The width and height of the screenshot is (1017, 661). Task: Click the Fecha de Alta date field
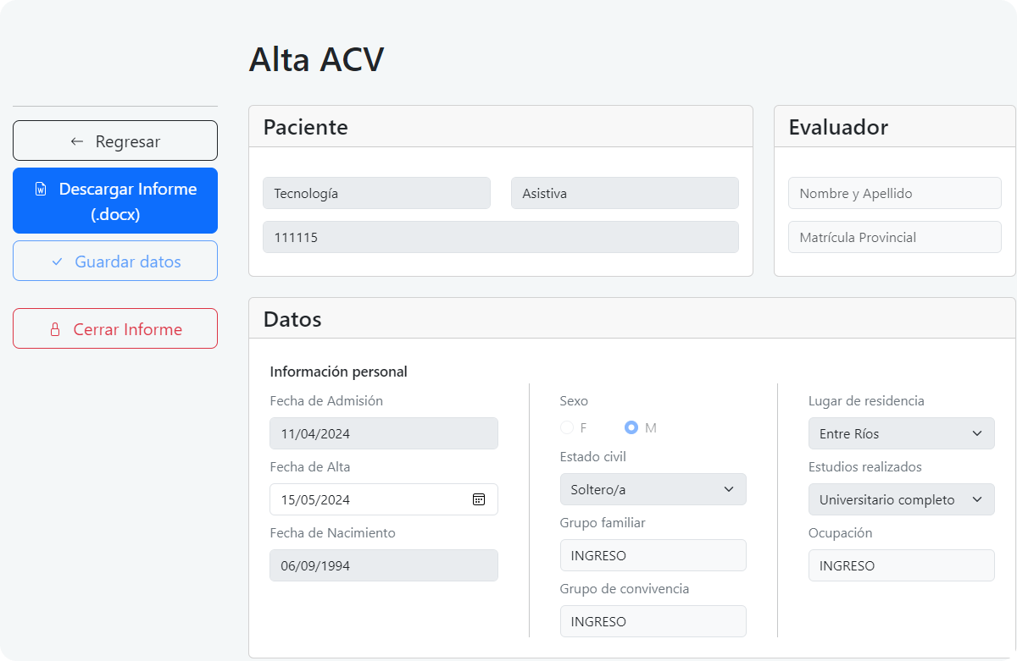[369, 499]
